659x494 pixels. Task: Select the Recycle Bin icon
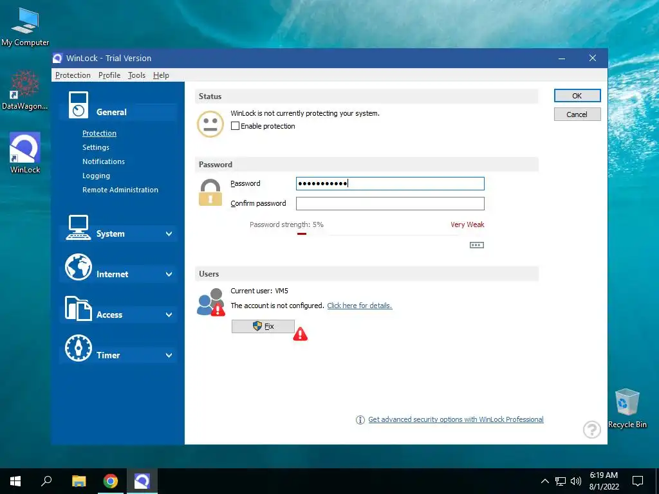[627, 408]
